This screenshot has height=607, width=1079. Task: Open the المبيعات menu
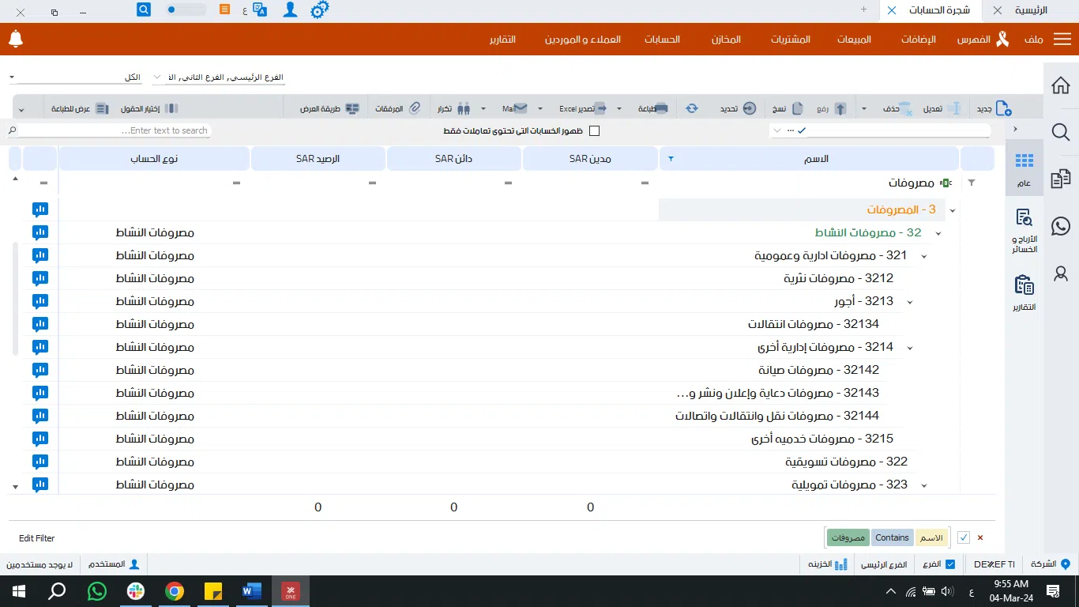coord(854,39)
